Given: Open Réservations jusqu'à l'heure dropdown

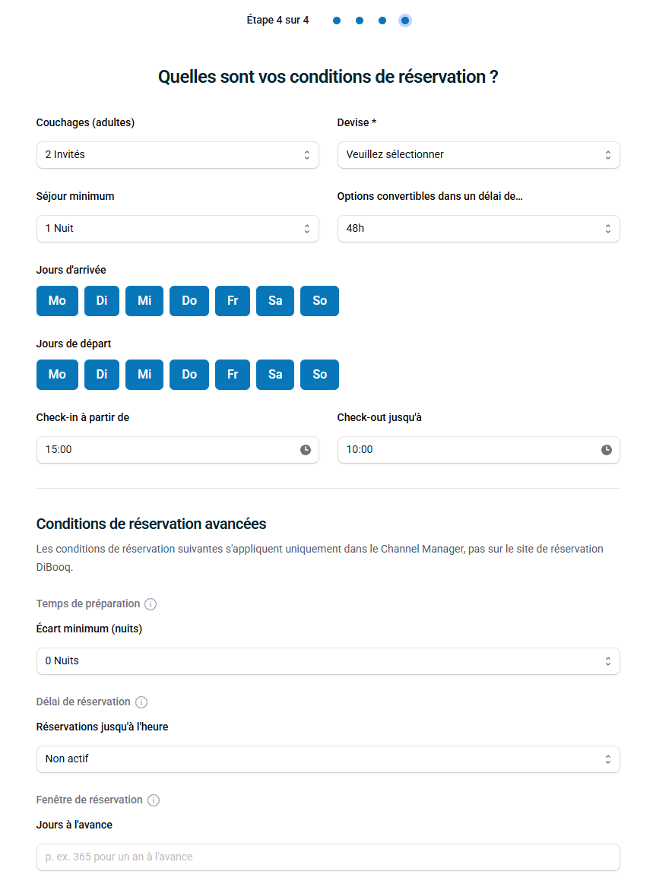Looking at the screenshot, I should pyautogui.click(x=328, y=759).
